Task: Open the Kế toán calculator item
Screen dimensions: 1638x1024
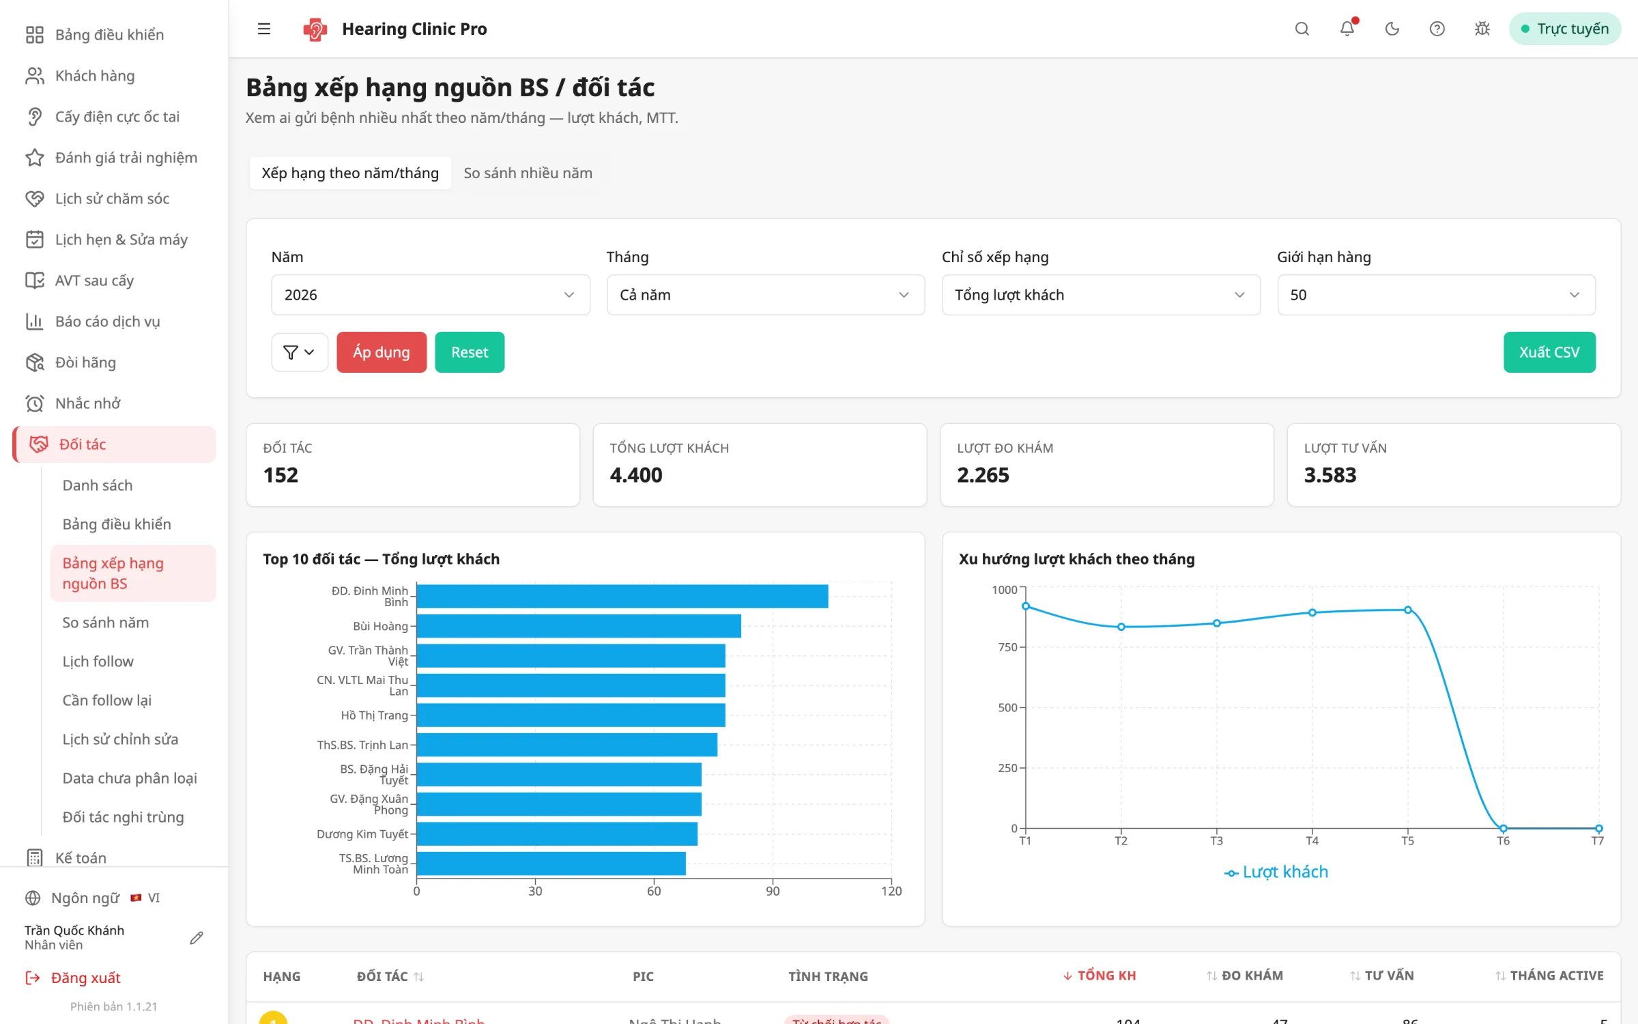Action: point(81,857)
